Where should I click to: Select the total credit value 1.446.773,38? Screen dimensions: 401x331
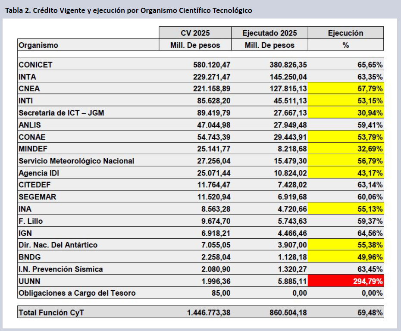click(x=209, y=312)
